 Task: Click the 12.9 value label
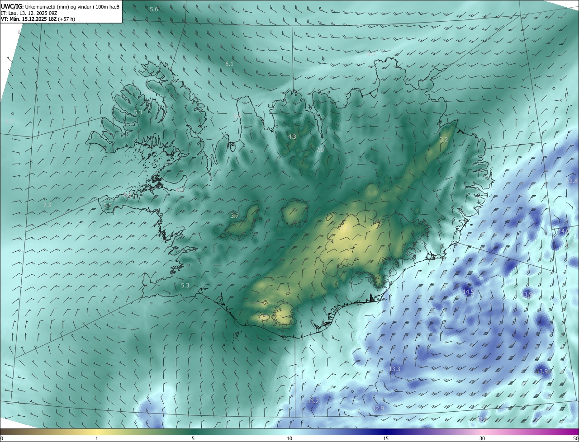378,409
